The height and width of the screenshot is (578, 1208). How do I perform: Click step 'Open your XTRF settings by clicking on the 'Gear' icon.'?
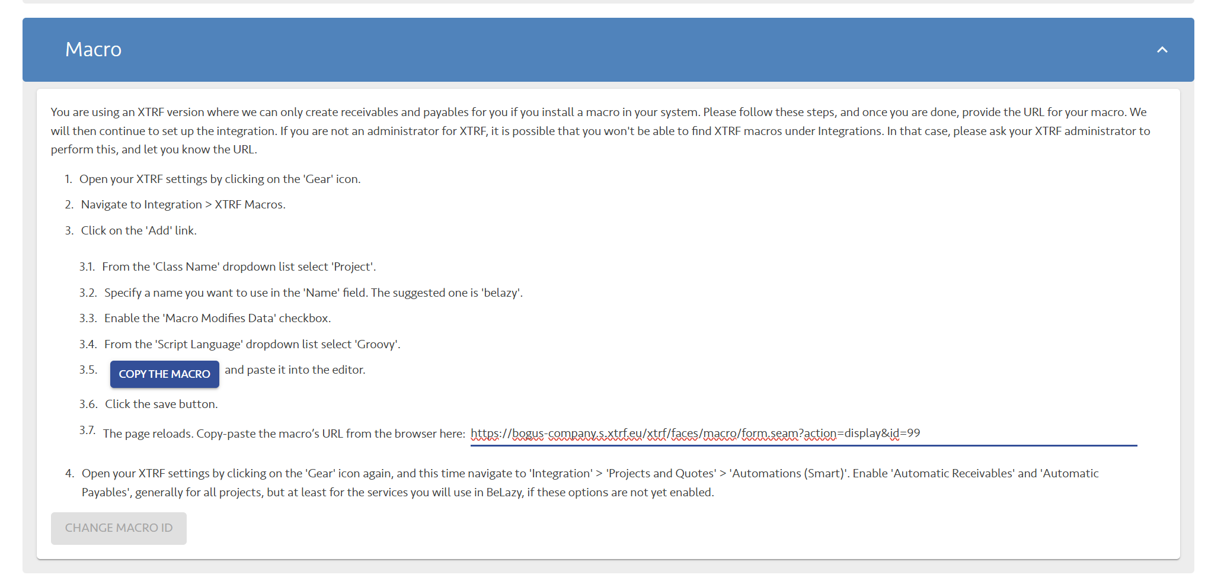click(x=220, y=179)
